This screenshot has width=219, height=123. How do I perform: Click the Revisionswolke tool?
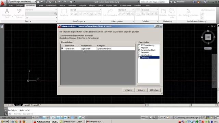pos(172,13)
